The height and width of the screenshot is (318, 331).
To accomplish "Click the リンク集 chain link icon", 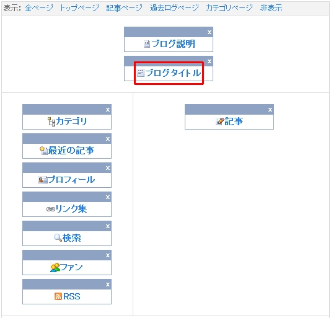I will (x=50, y=209).
